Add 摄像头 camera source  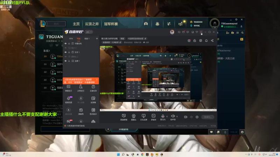(134, 117)
